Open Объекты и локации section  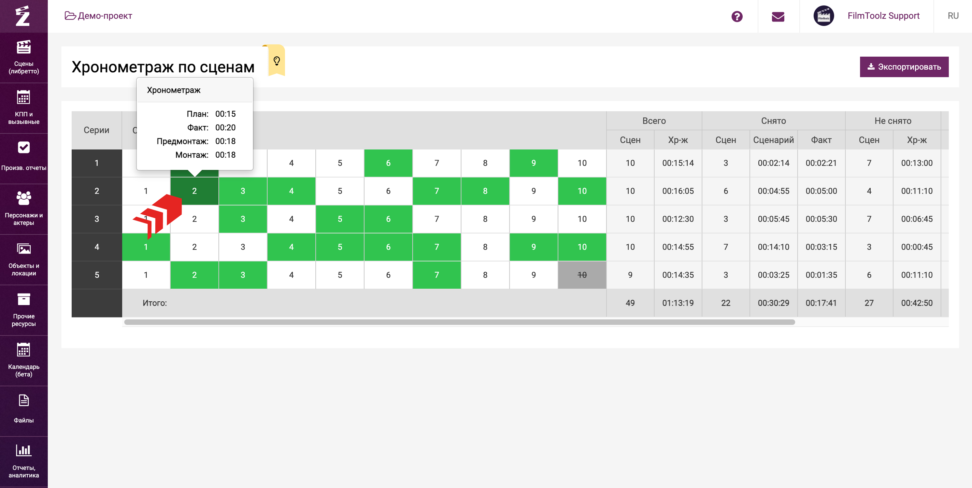[24, 259]
